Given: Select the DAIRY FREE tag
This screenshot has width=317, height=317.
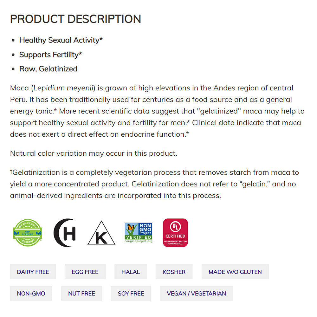Looking at the screenshot, I should tap(33, 272).
